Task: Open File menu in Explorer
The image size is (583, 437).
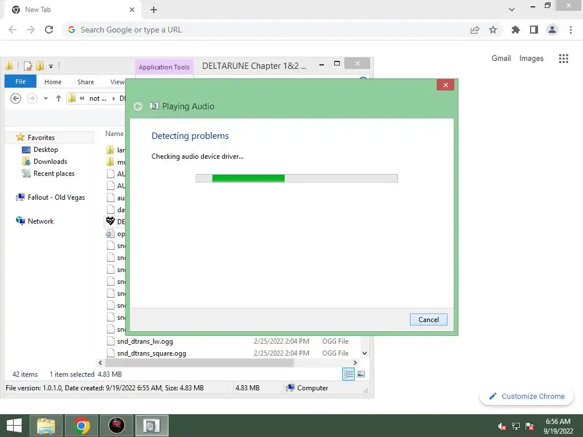Action: coord(20,81)
